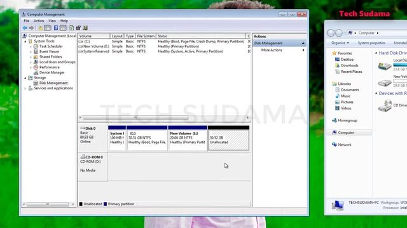Click the Local Users and Groups icon
Image resolution: width=407 pixels, height=228 pixels.
pyautogui.click(x=36, y=62)
